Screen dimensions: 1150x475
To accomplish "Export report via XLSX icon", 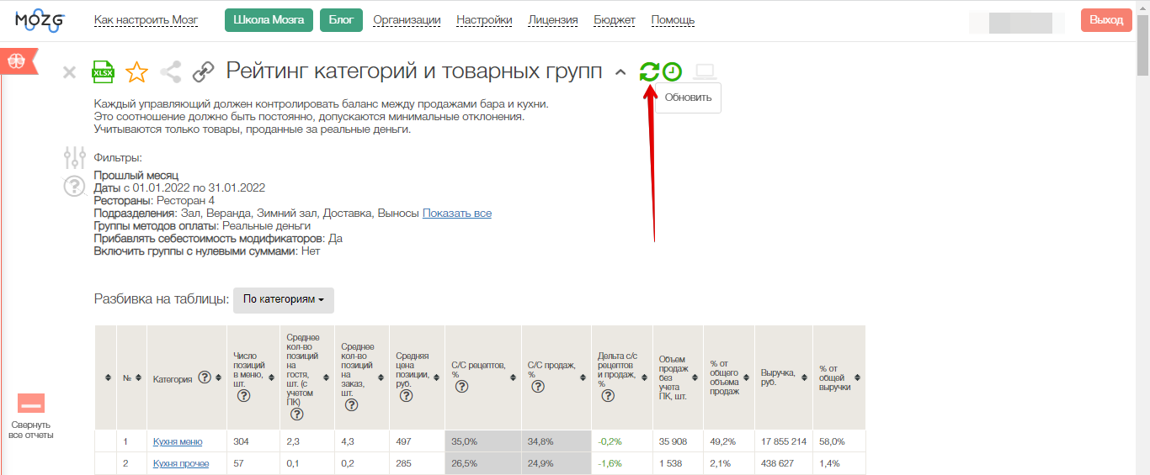I will [x=103, y=72].
